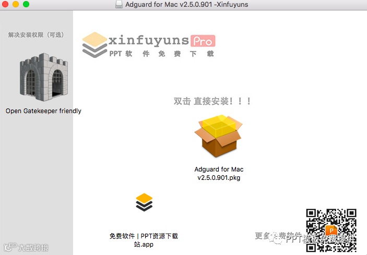Click the window title 'Adguard for Mac v2.5.0.901 -Xinfuyuns'
Viewport: 367px width, 255px height.
click(x=186, y=5)
